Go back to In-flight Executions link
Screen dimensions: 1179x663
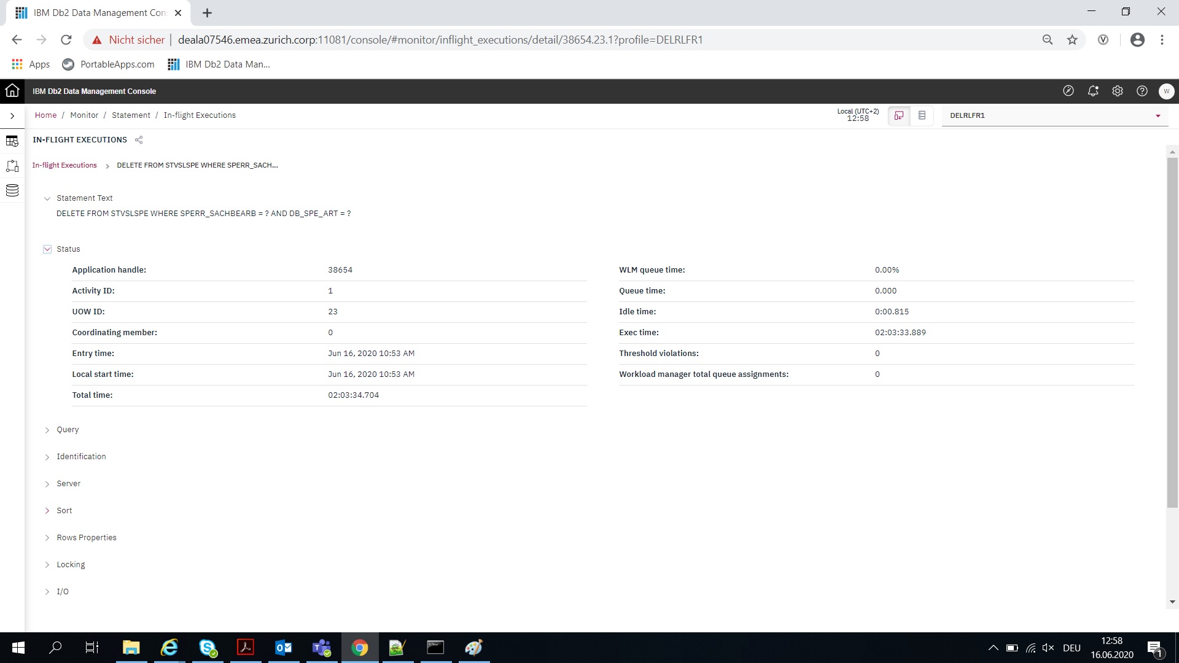pos(64,165)
